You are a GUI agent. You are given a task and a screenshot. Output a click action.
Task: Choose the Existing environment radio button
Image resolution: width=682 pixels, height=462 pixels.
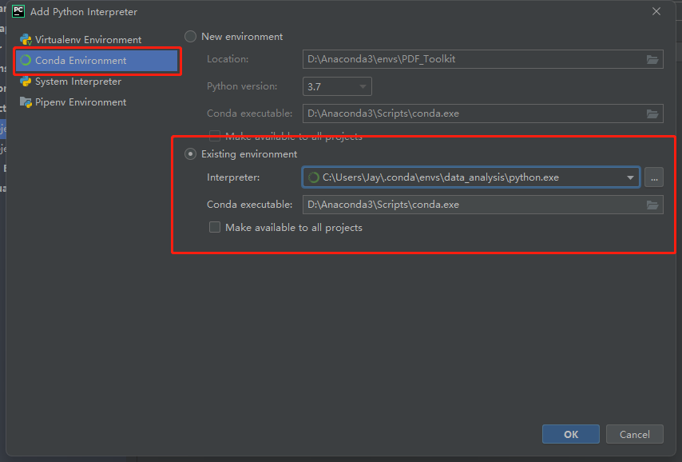191,154
